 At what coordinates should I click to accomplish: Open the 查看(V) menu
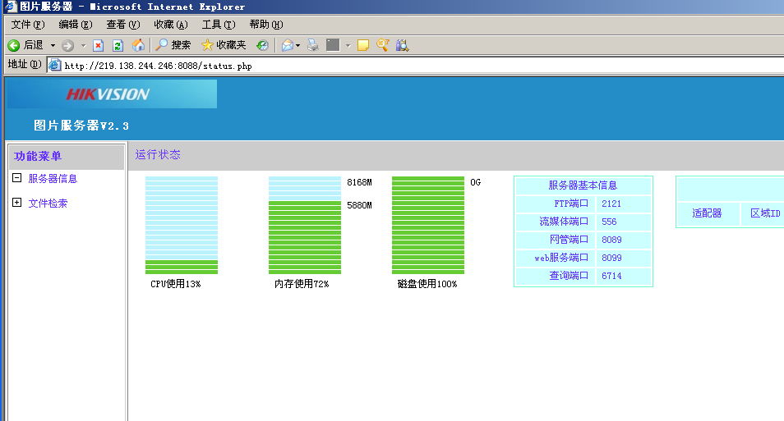coord(123,25)
